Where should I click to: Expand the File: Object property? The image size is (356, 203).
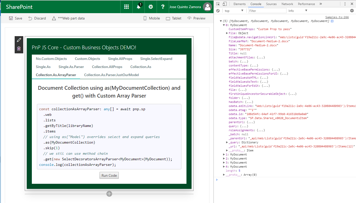click(227, 33)
